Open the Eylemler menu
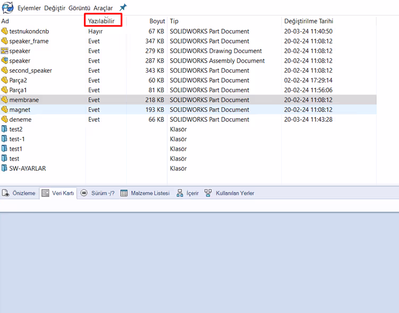This screenshot has width=399, height=313. point(29,8)
